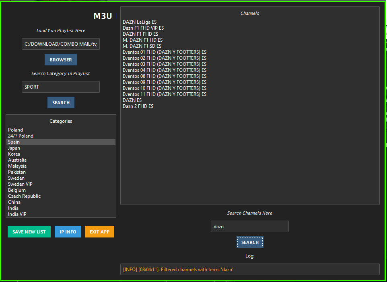This screenshot has height=282, width=387.
Task: Choose Korea from the Categories list
Action: 61,154
